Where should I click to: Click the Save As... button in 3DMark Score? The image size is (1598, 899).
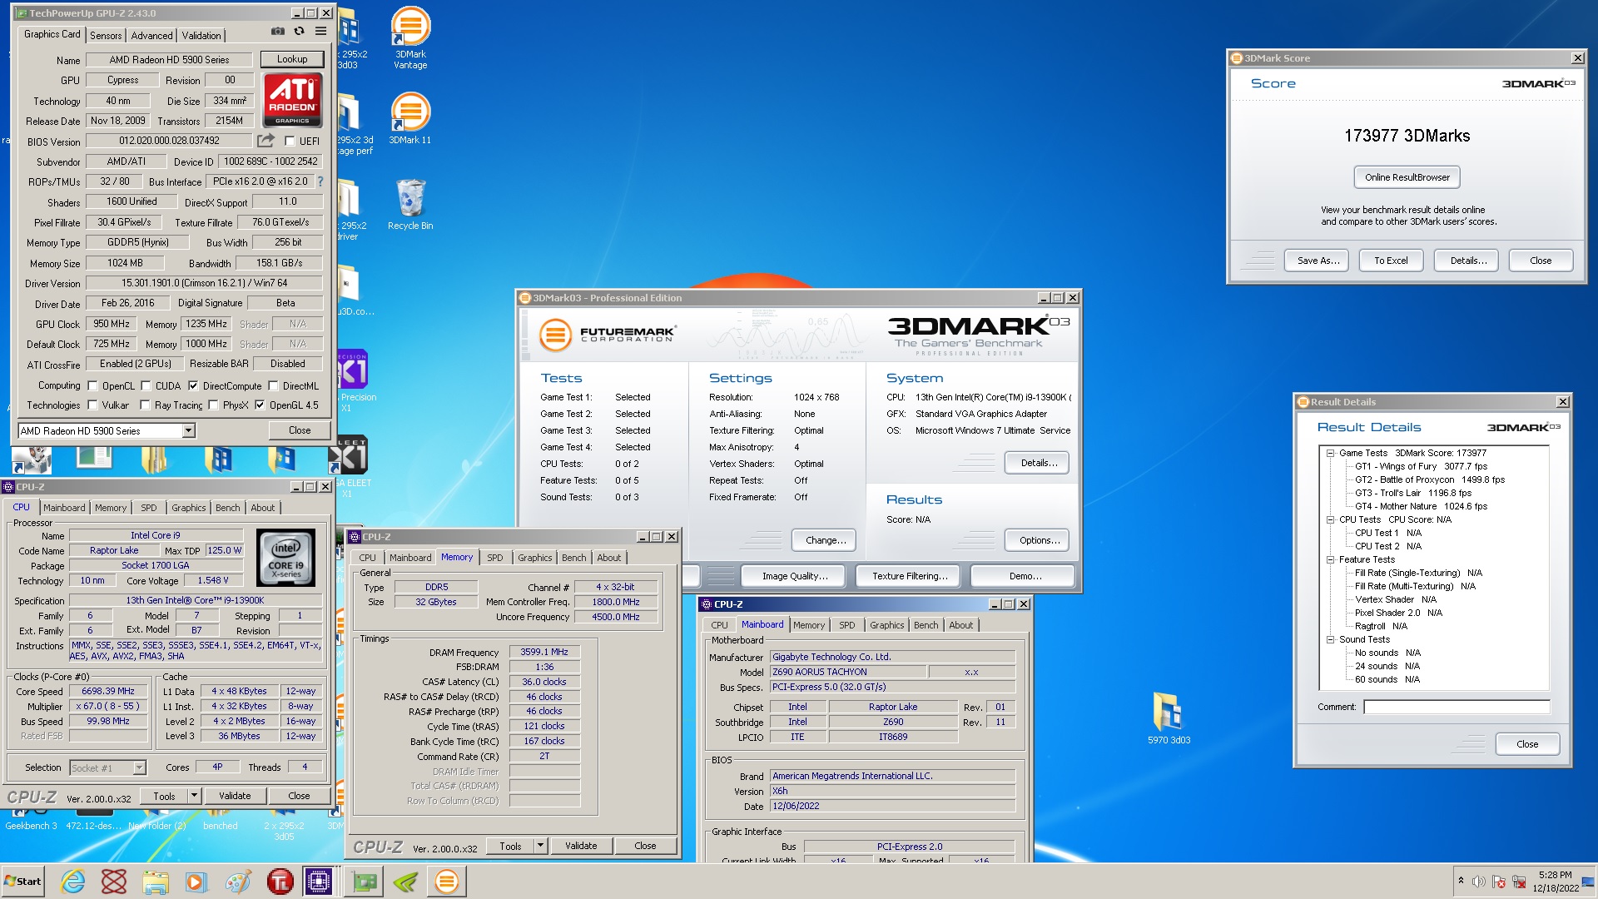[1318, 261]
